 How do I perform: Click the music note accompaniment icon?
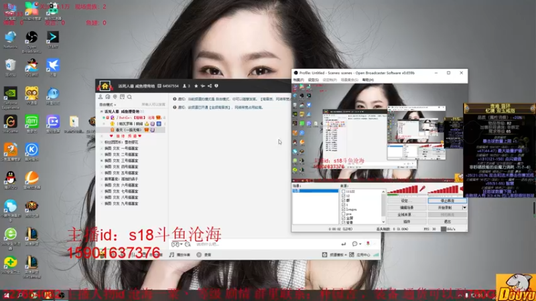click(x=172, y=255)
